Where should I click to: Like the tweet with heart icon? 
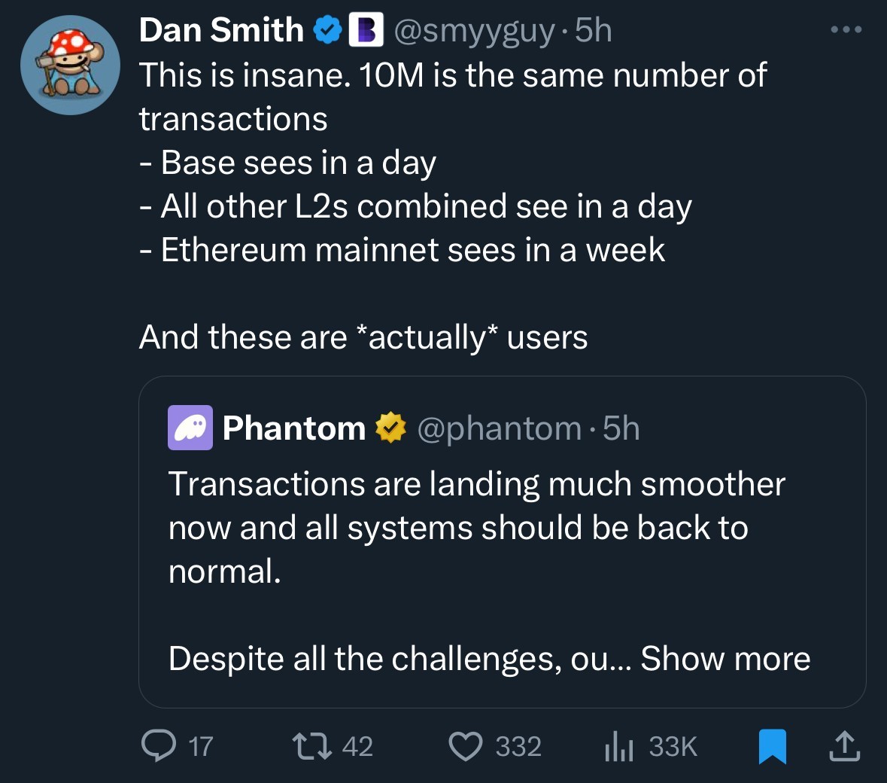tap(465, 746)
